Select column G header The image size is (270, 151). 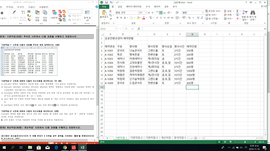pos(192,34)
